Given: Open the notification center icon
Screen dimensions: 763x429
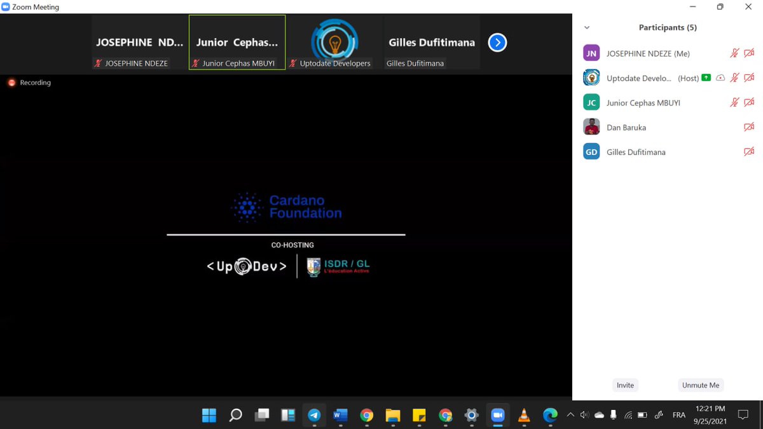Looking at the screenshot, I should click(x=743, y=415).
